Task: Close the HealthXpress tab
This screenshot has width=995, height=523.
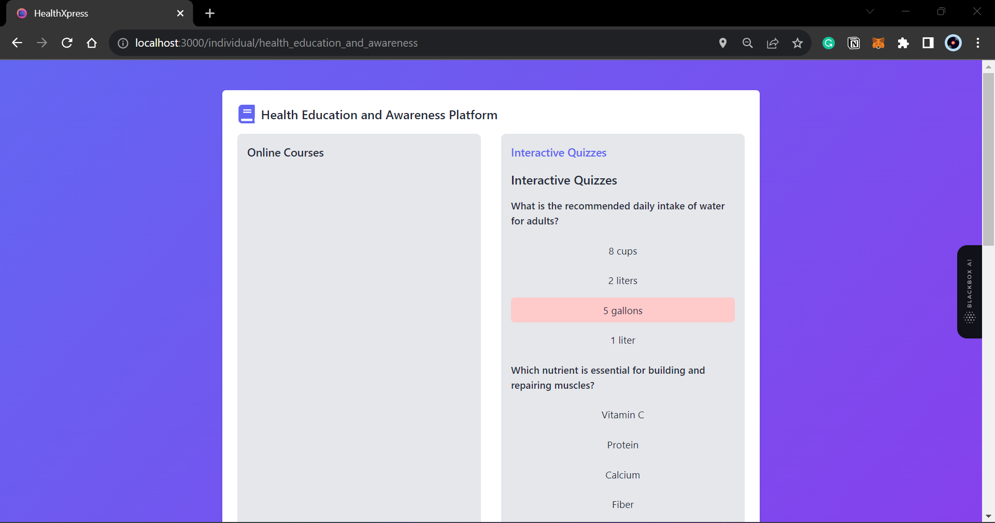Action: point(180,13)
